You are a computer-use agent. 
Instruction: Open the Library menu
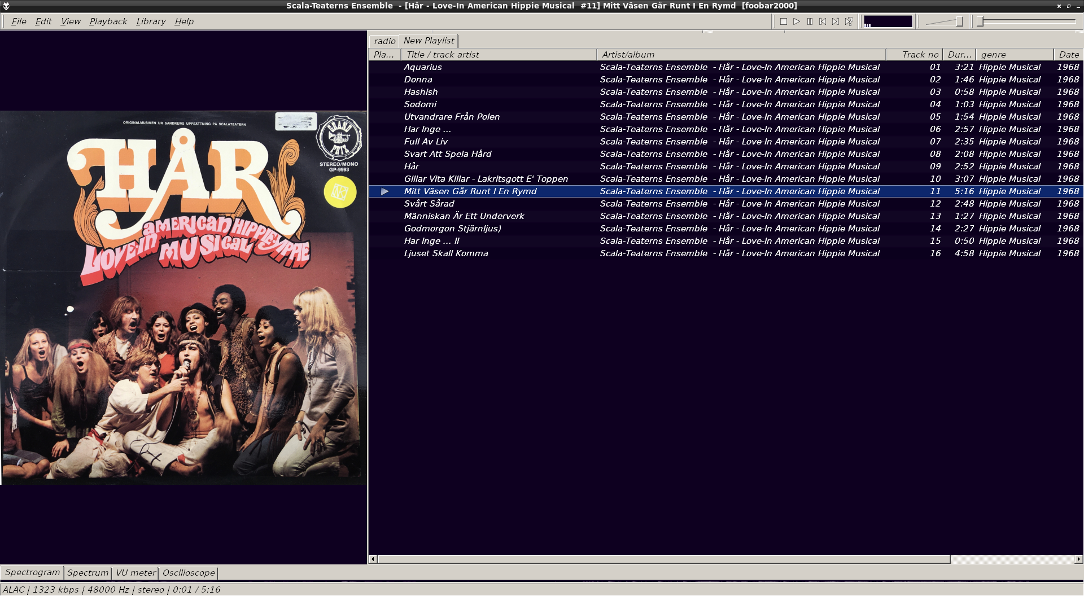point(151,21)
